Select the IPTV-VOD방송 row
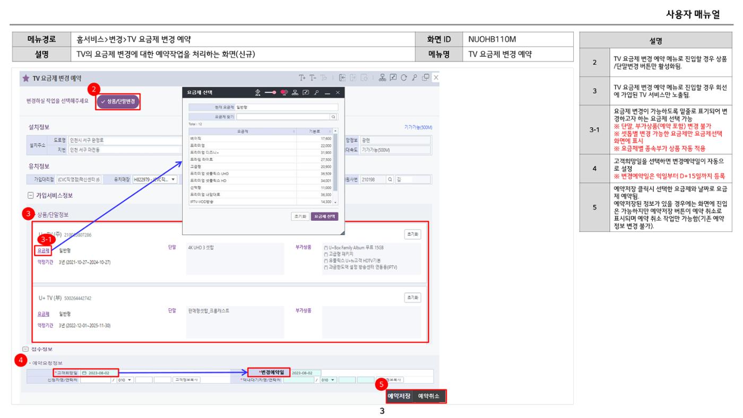This screenshot has width=743, height=418. coord(261,202)
